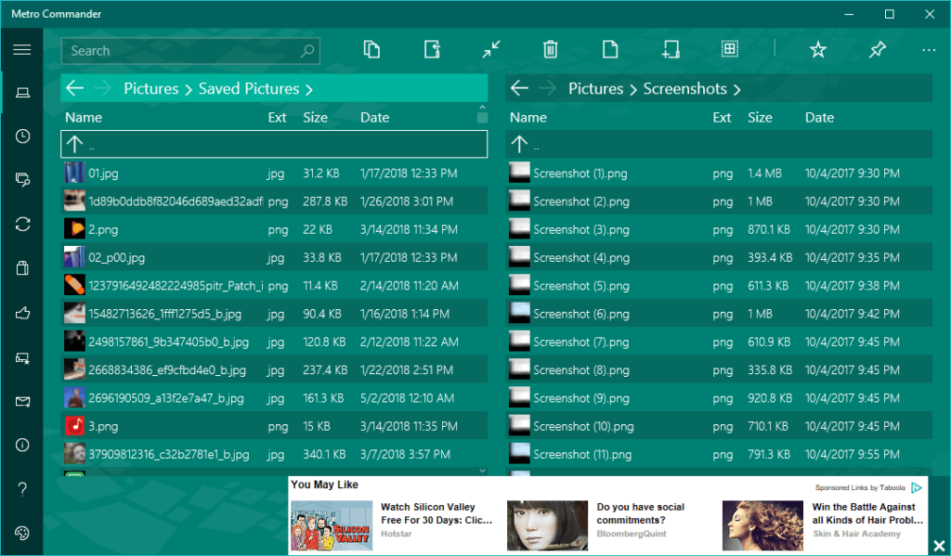
Task: Toggle single-pane view with the collapse arrows icon
Action: pos(490,49)
